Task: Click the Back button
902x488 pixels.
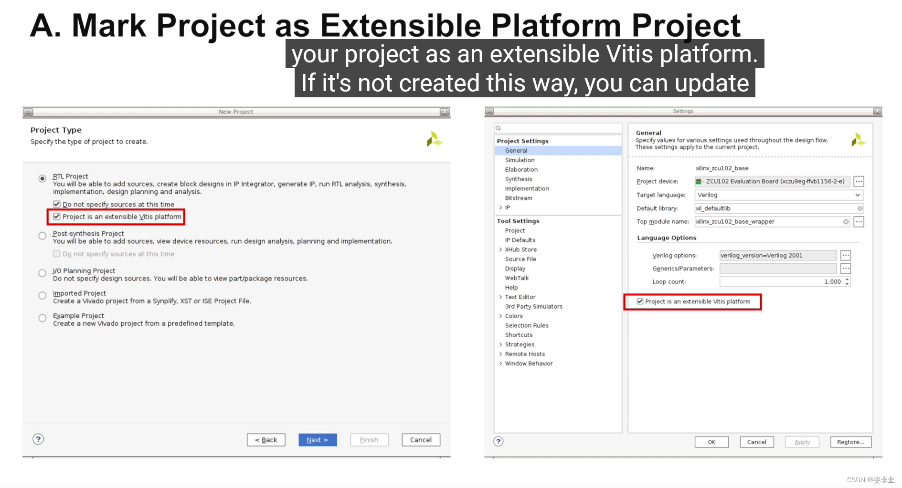Action: (266, 440)
